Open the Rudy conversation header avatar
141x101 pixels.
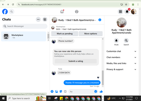[x=54, y=20]
